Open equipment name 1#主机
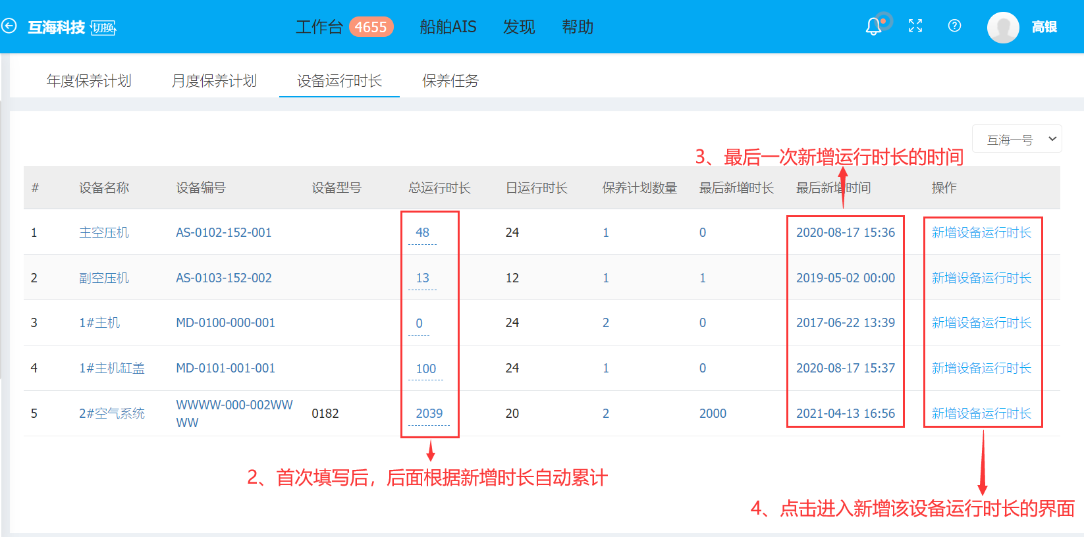This screenshot has width=1084, height=537. coord(99,322)
